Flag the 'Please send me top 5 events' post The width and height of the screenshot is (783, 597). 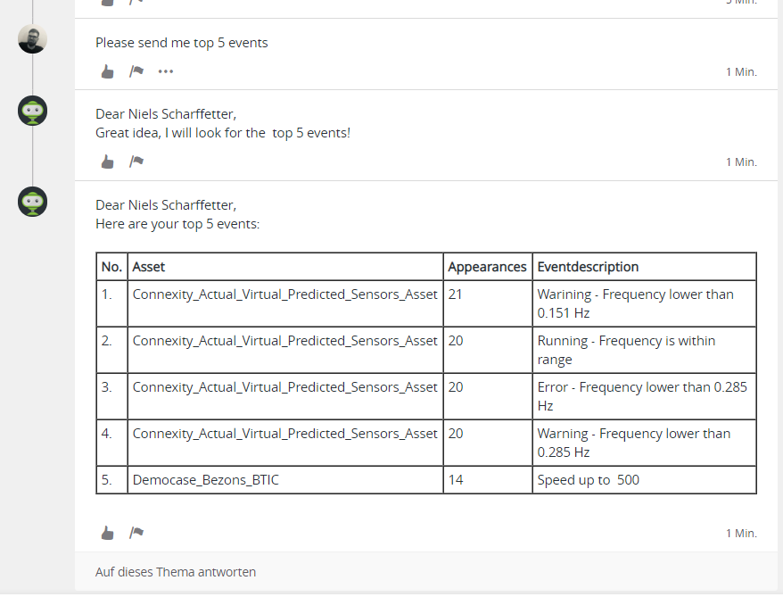click(x=136, y=71)
